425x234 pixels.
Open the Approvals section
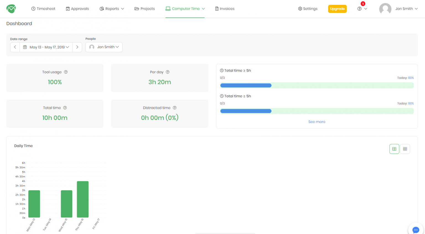(77, 9)
